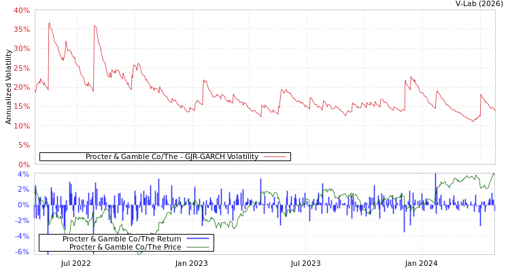Image resolution: width=510 pixels, height=272 pixels.
Task: Click the 20% tick label on volatility axis
Action: [x=21, y=87]
